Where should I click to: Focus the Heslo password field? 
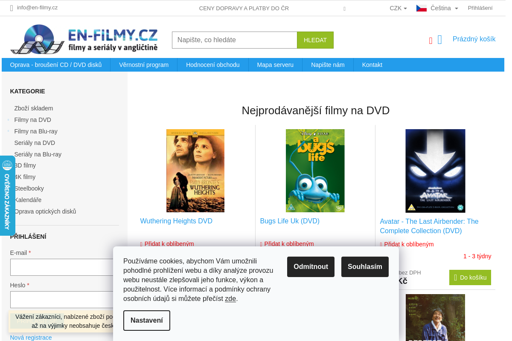64,300
